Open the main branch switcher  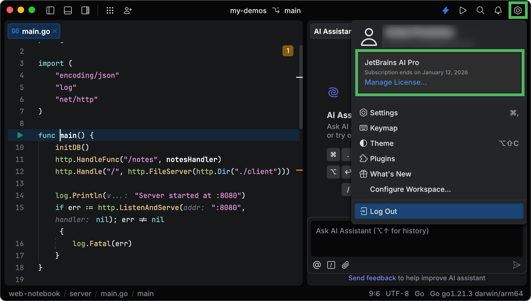click(292, 10)
